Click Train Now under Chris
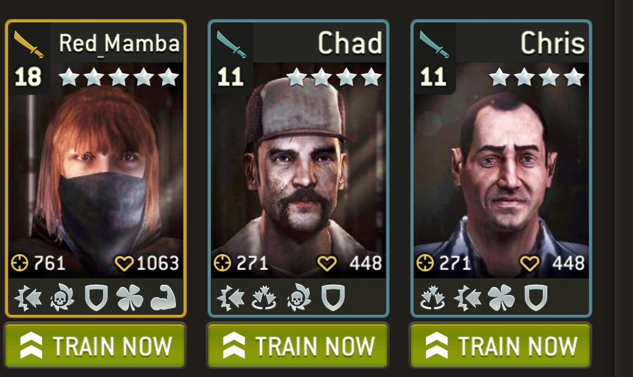Screen dimensions: 633x377 pos(501,345)
